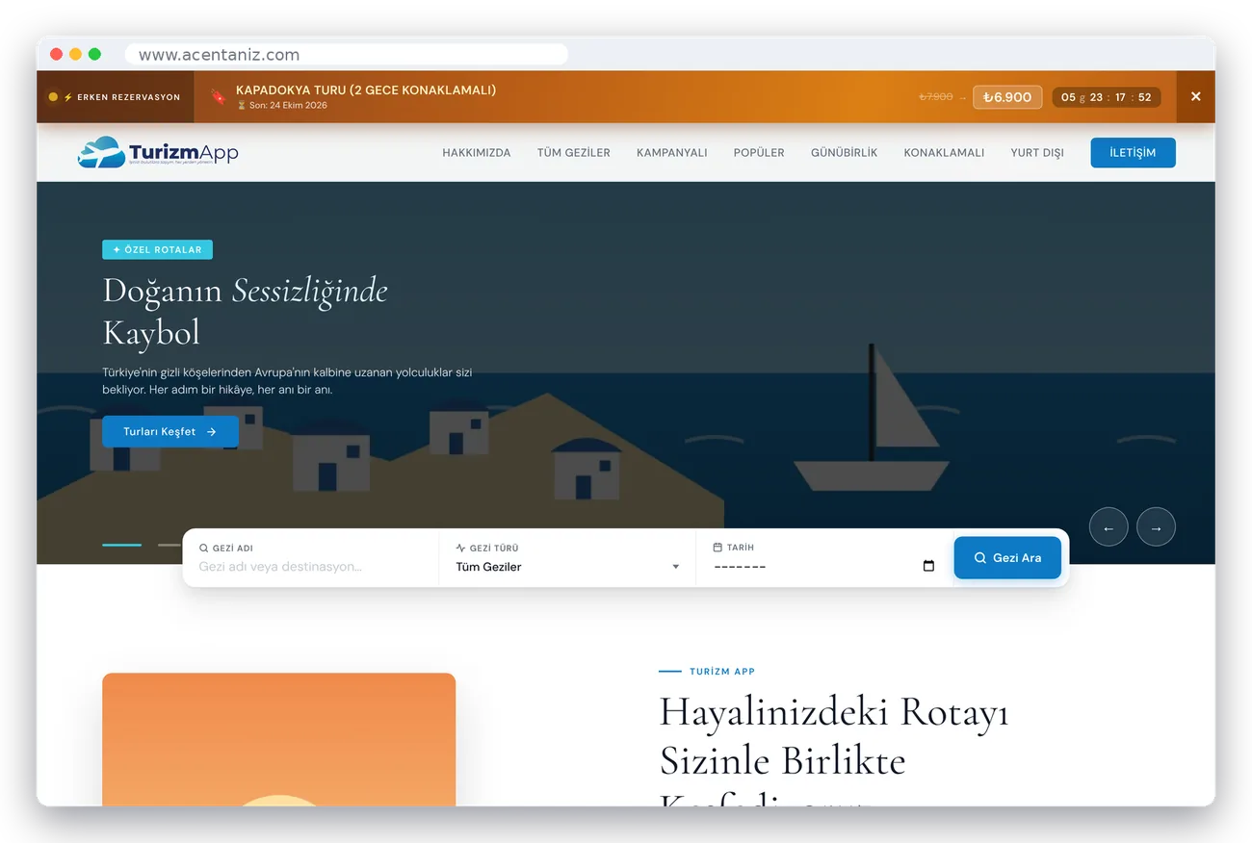Click the countdown timer 05 g 23:17:52
Viewport: 1252px width, 843px height.
click(x=1107, y=97)
